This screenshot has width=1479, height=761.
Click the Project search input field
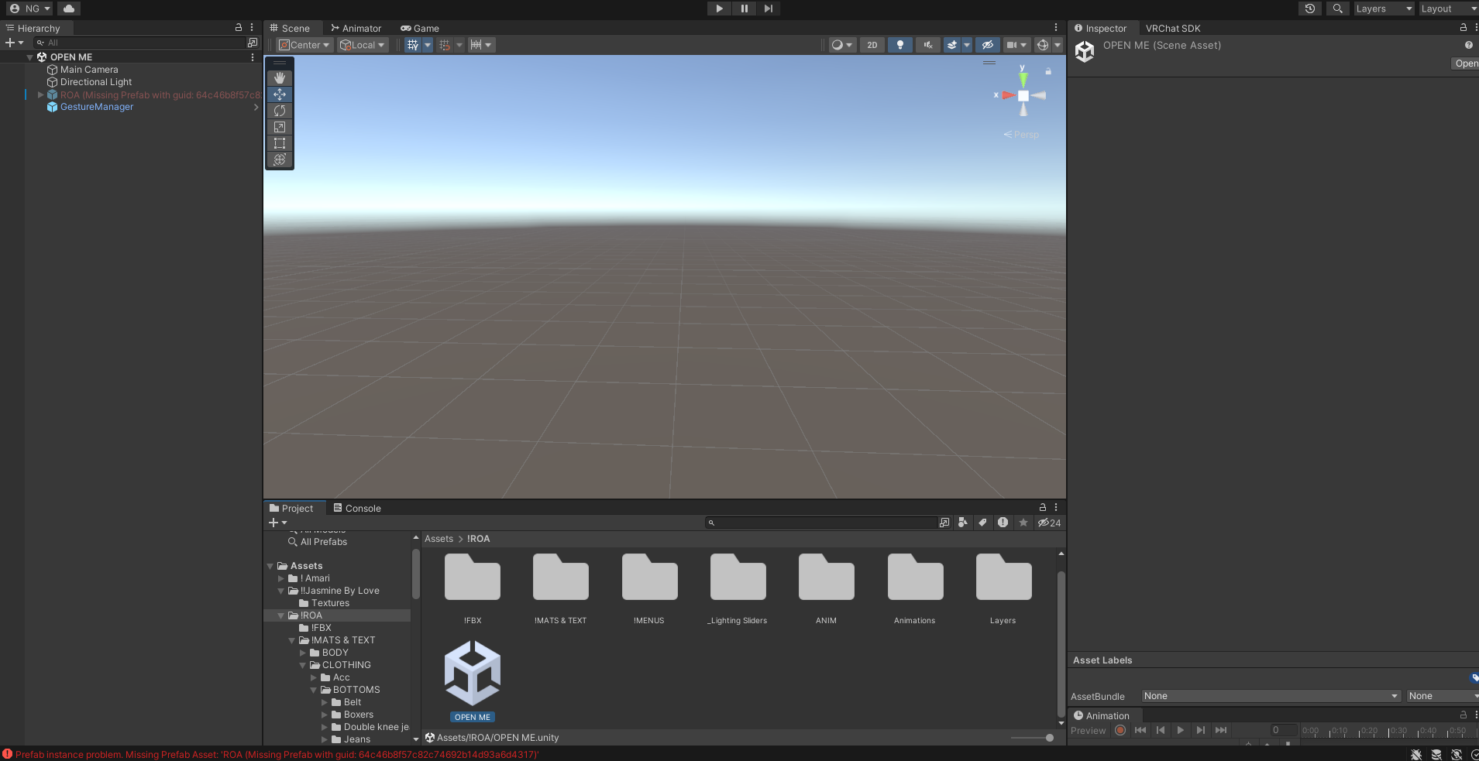821,523
